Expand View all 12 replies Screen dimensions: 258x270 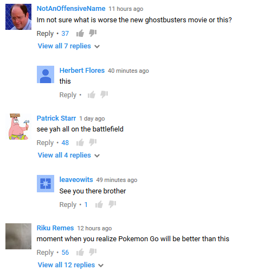(70, 265)
